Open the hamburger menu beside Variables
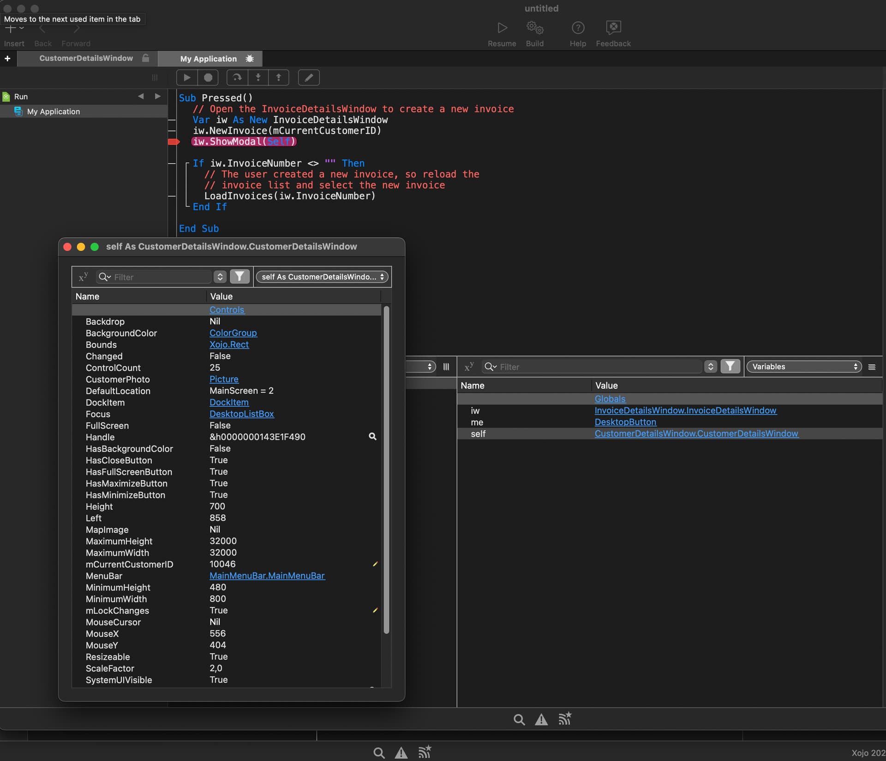This screenshot has height=761, width=886. click(872, 367)
